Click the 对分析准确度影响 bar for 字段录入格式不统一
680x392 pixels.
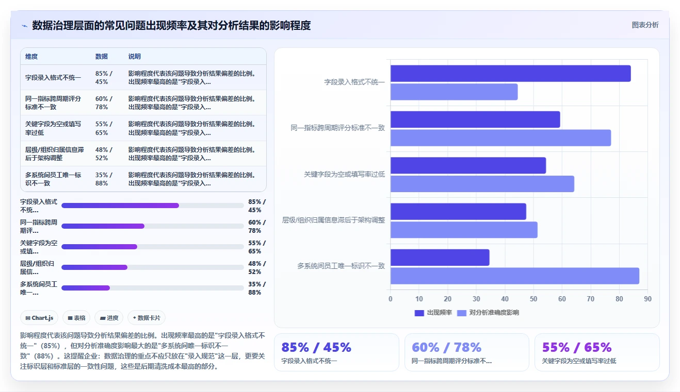coord(454,92)
